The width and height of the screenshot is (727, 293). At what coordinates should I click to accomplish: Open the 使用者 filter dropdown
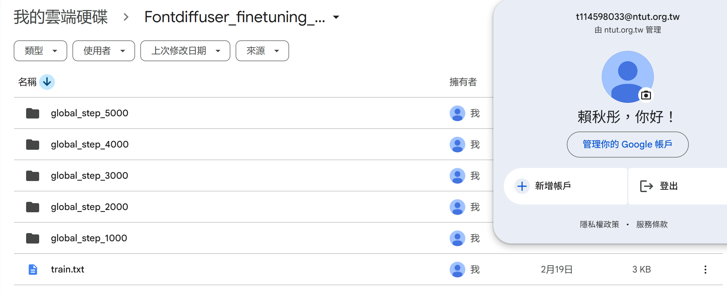click(104, 51)
